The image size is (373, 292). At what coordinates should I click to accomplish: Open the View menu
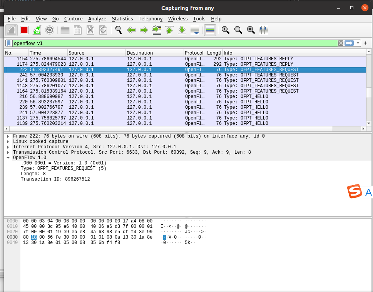coord(41,19)
